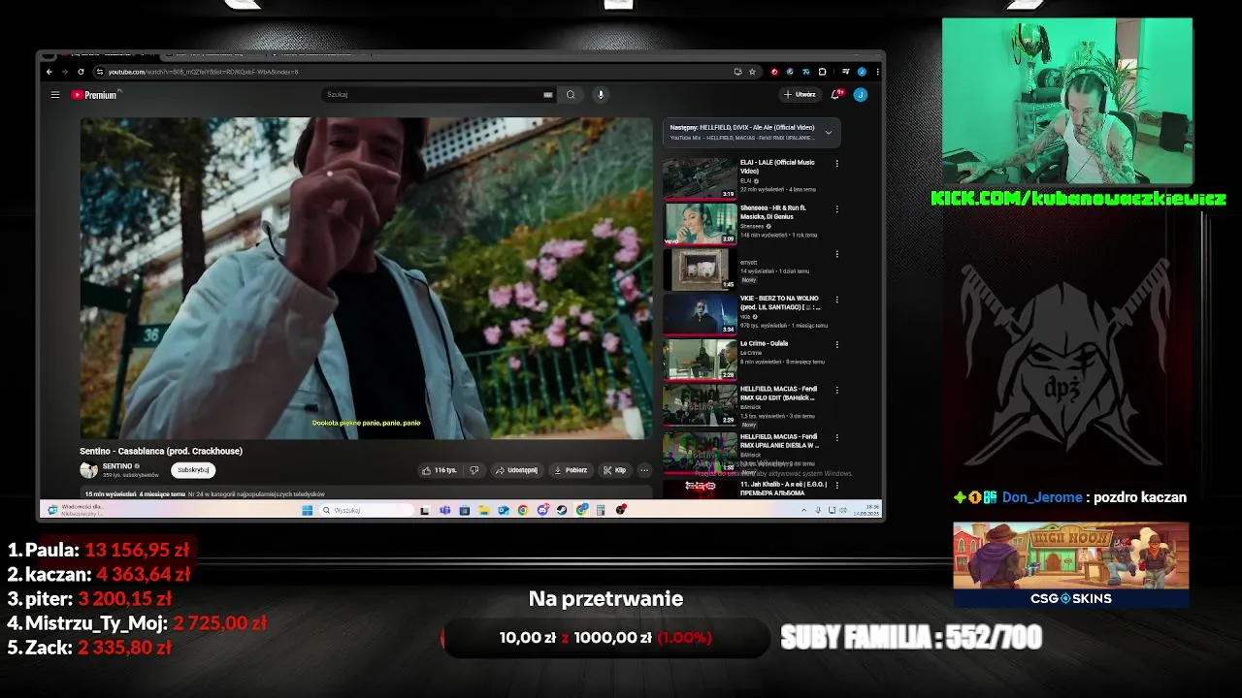Click the Pobierz download button
Image resolution: width=1242 pixels, height=698 pixels.
571,470
